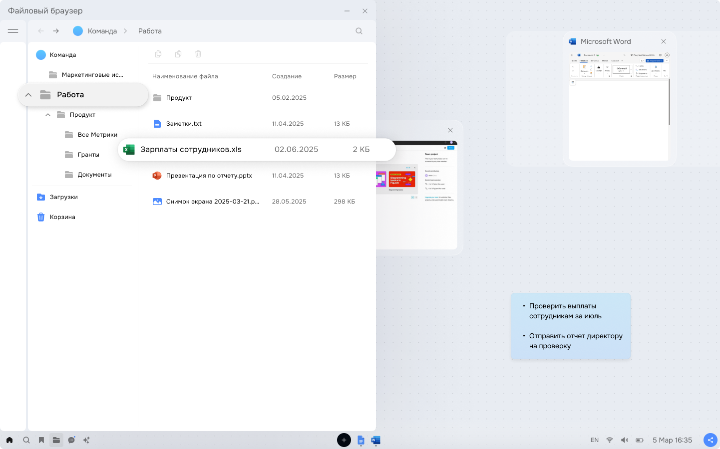Click the copy icon in file toolbar
This screenshot has width=720, height=449.
point(158,54)
